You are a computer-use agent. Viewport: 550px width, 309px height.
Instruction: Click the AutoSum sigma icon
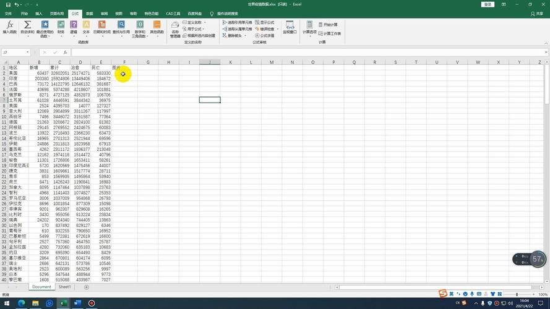click(27, 25)
